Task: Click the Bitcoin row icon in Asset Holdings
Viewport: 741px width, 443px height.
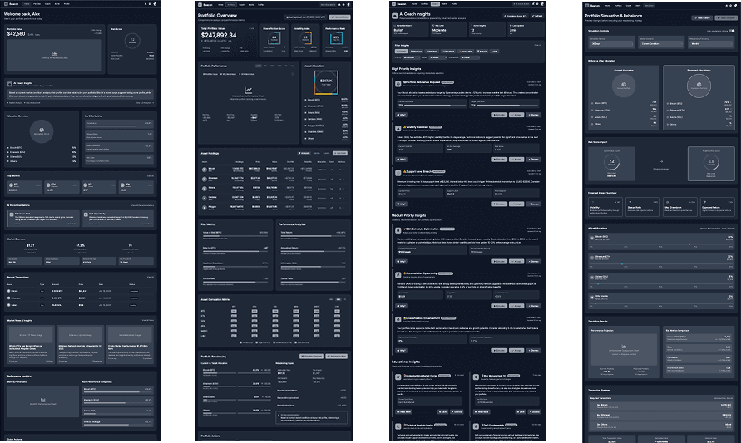Action: click(205, 169)
